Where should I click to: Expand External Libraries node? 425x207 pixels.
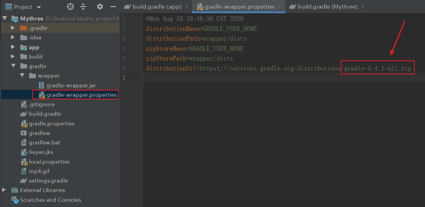4,190
